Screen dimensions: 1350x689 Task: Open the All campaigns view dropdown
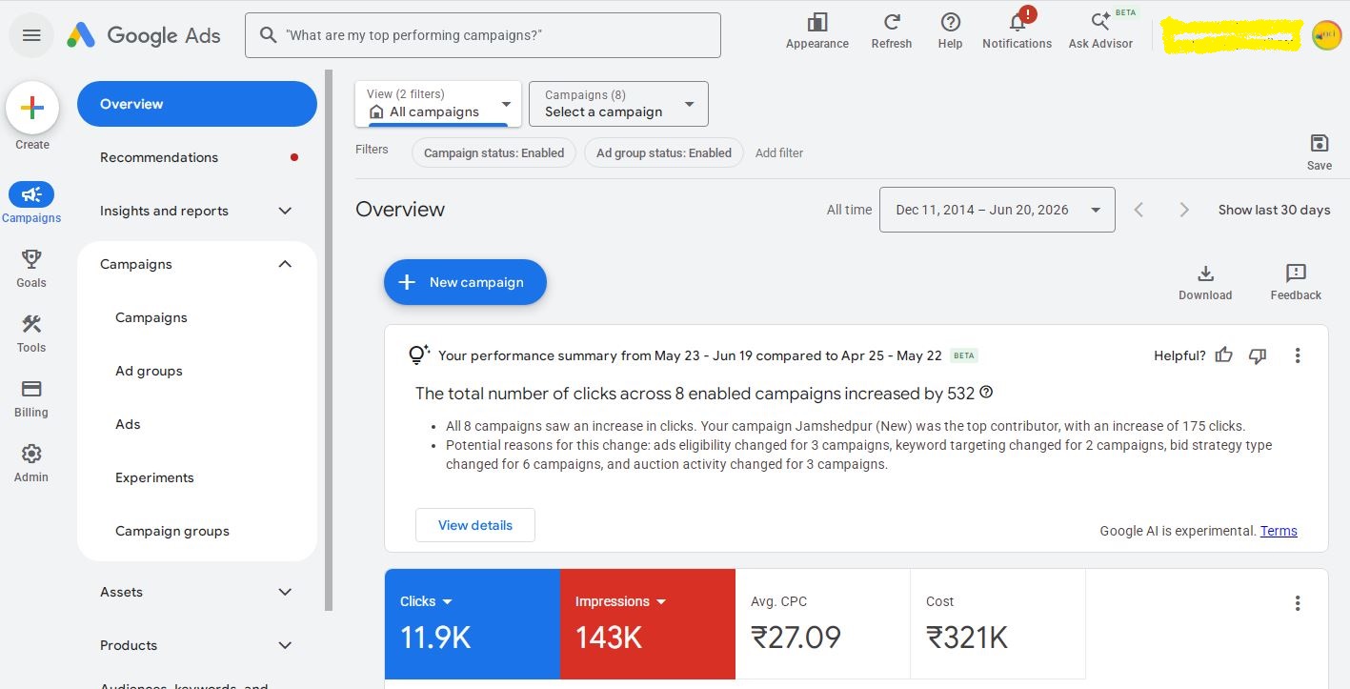coord(438,104)
